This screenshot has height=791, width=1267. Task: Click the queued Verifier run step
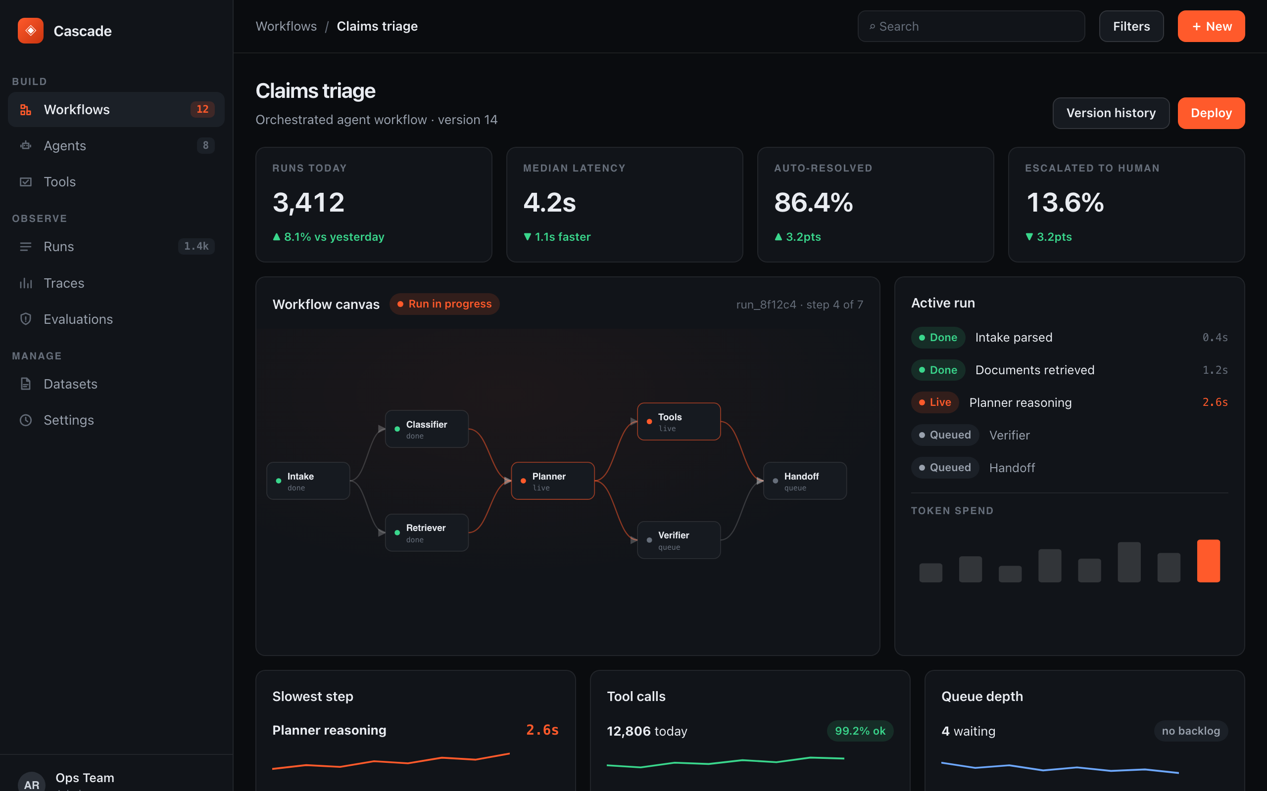pyautogui.click(x=1070, y=435)
